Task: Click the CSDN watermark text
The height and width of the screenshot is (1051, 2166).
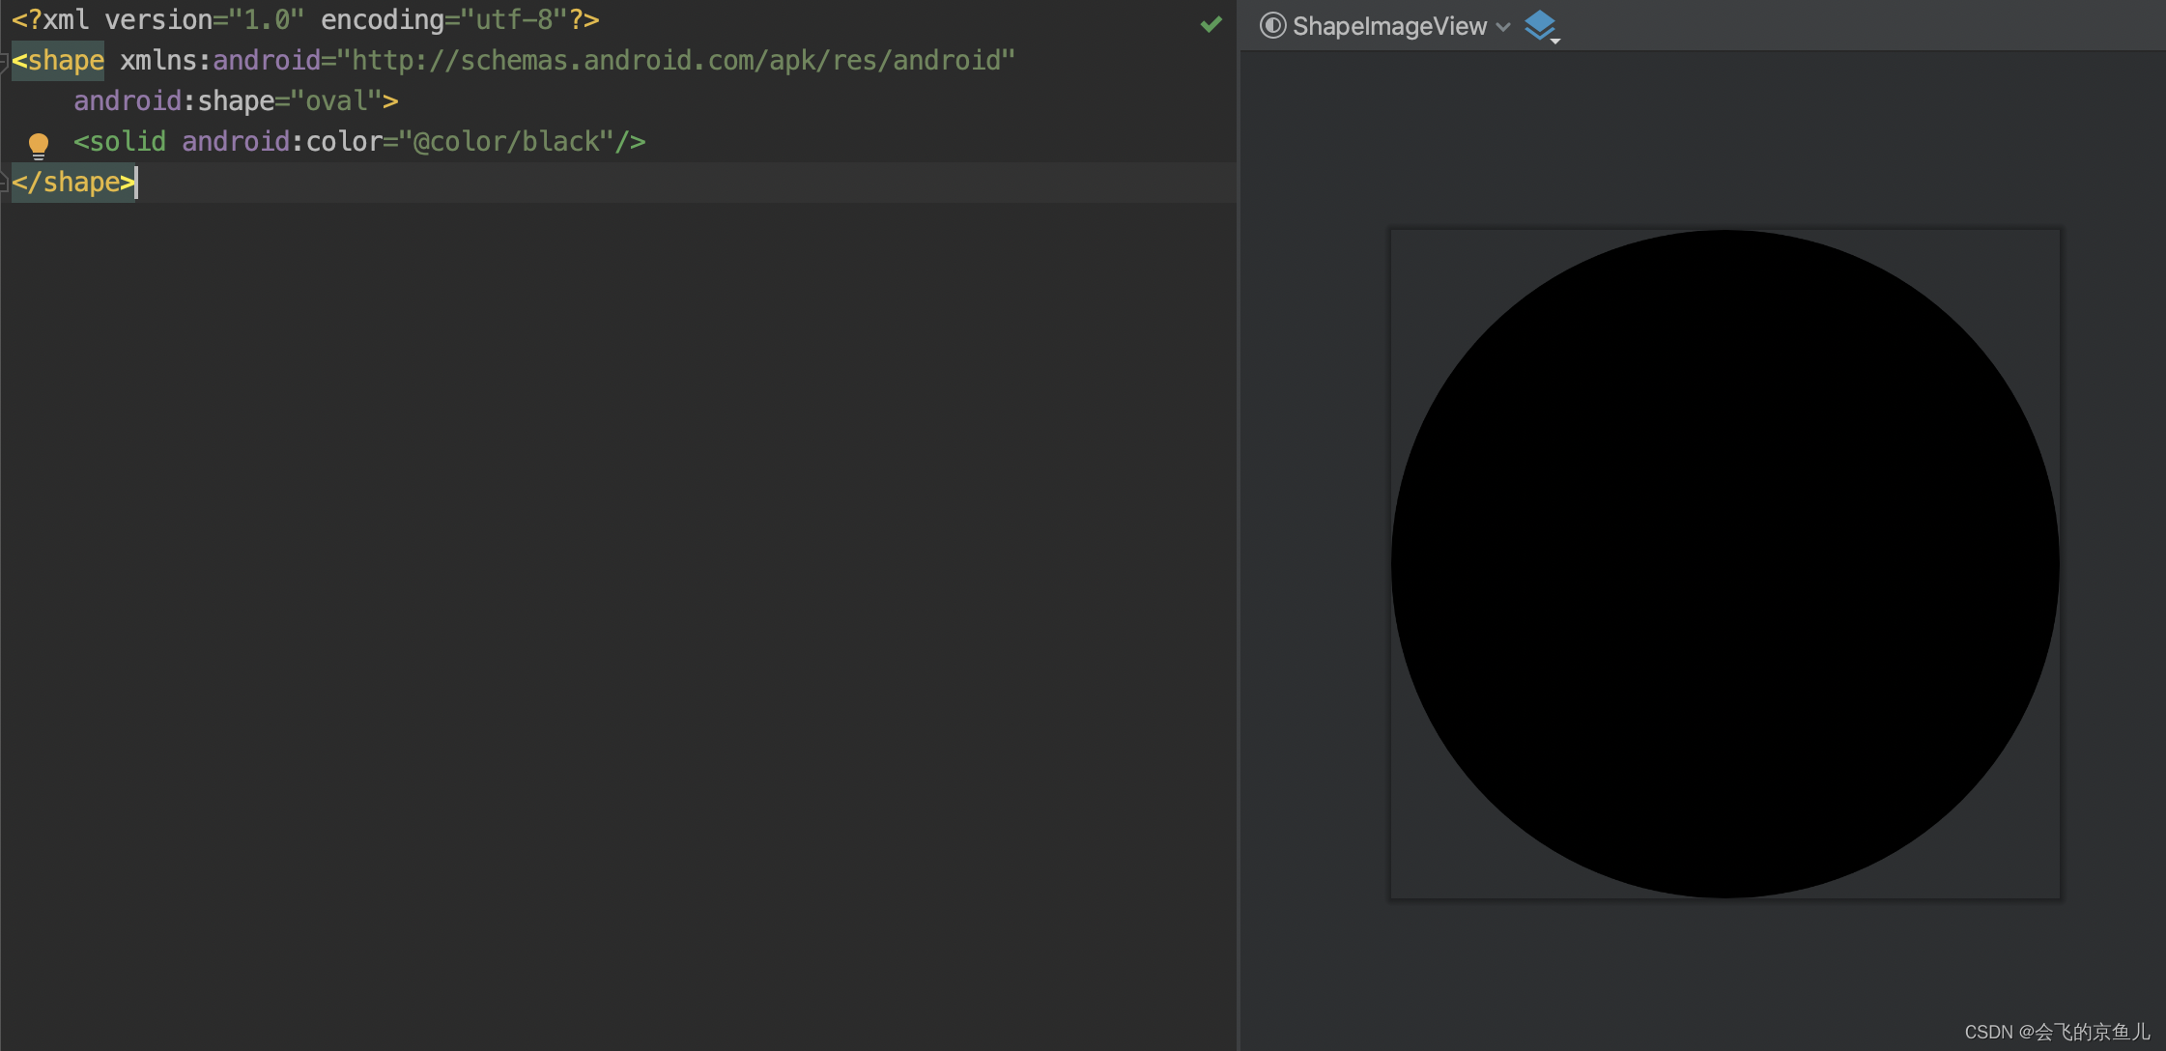Action: point(2056,1032)
